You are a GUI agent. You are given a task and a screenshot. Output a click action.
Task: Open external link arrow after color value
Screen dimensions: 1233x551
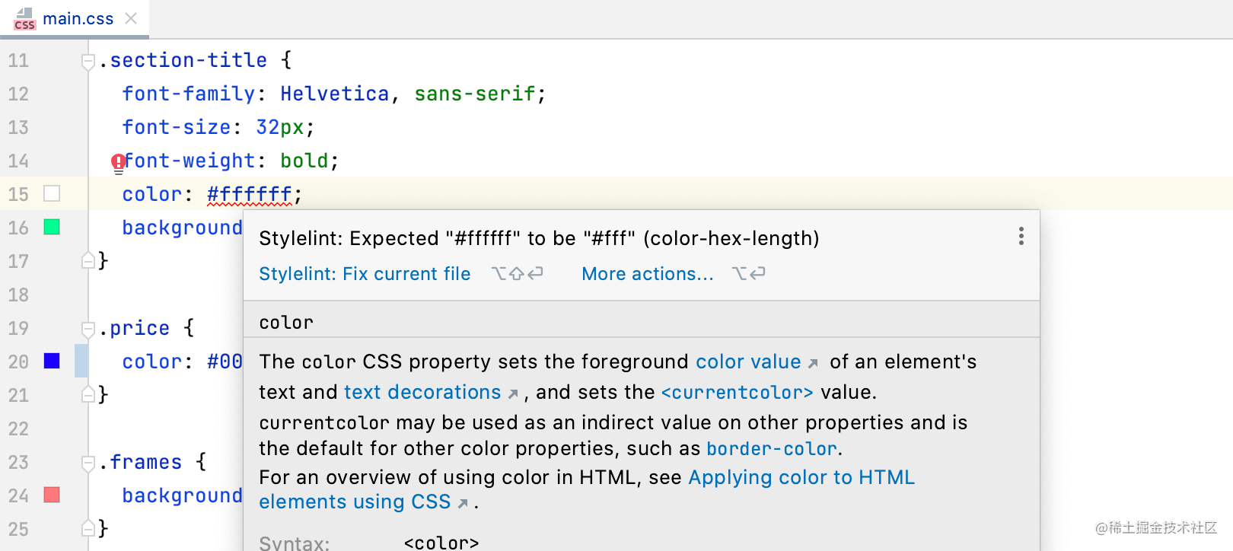(813, 363)
